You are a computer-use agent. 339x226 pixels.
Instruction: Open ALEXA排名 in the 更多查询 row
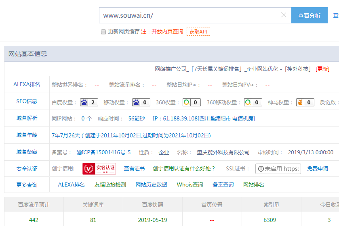[x=72, y=185]
